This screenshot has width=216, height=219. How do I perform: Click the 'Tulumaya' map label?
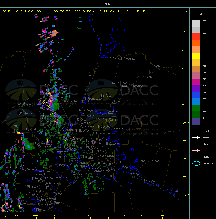(89, 115)
